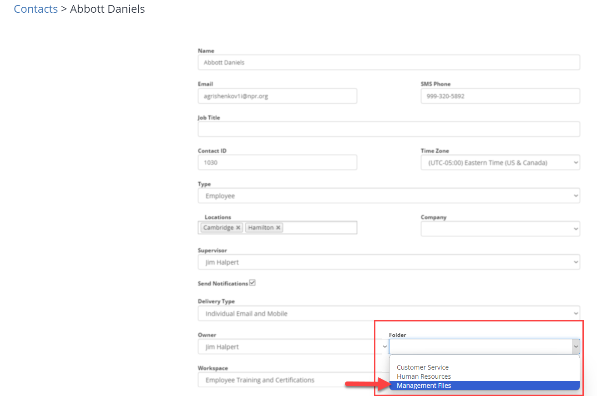Open the Owner dropdown

point(293,347)
